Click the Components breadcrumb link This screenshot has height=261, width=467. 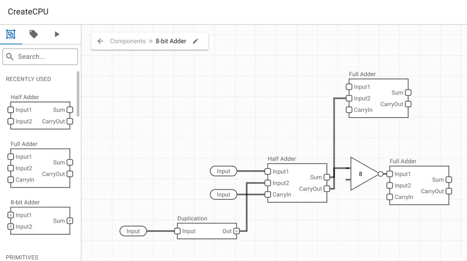(x=128, y=41)
